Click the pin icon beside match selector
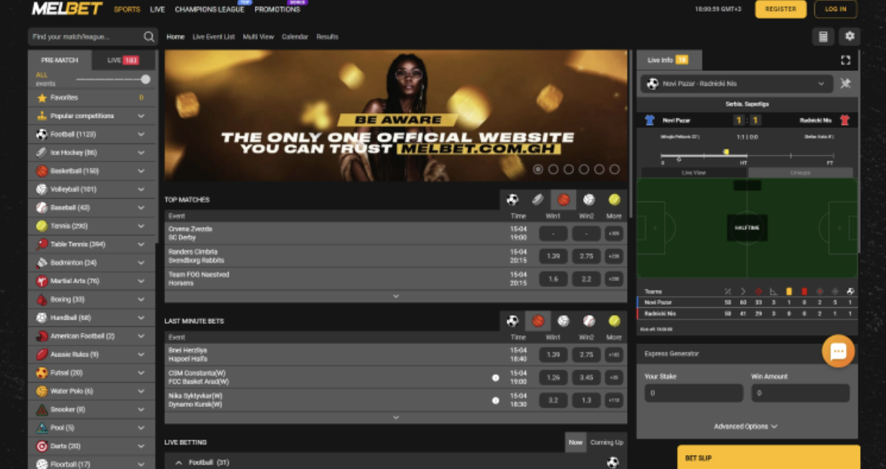The image size is (886, 469). click(x=845, y=84)
